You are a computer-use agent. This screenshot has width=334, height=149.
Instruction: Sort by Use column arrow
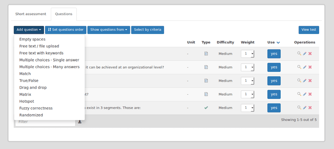pyautogui.click(x=278, y=42)
